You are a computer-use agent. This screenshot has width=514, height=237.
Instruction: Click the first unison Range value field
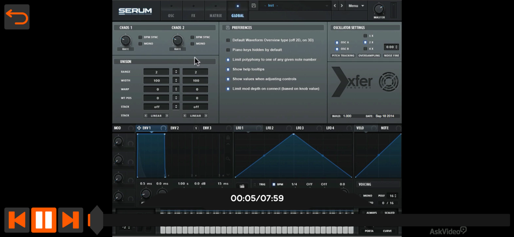156,72
